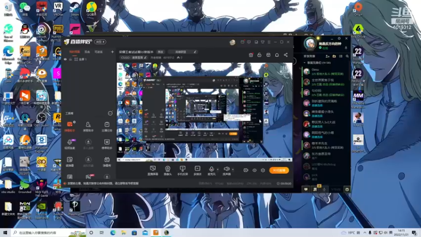The image size is (421, 237).
Task: Open Task View on taskbar
Action: [x=102, y=233]
